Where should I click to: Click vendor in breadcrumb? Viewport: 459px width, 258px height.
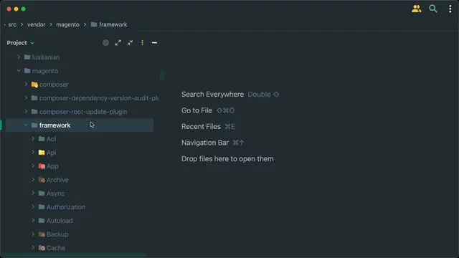37,24
